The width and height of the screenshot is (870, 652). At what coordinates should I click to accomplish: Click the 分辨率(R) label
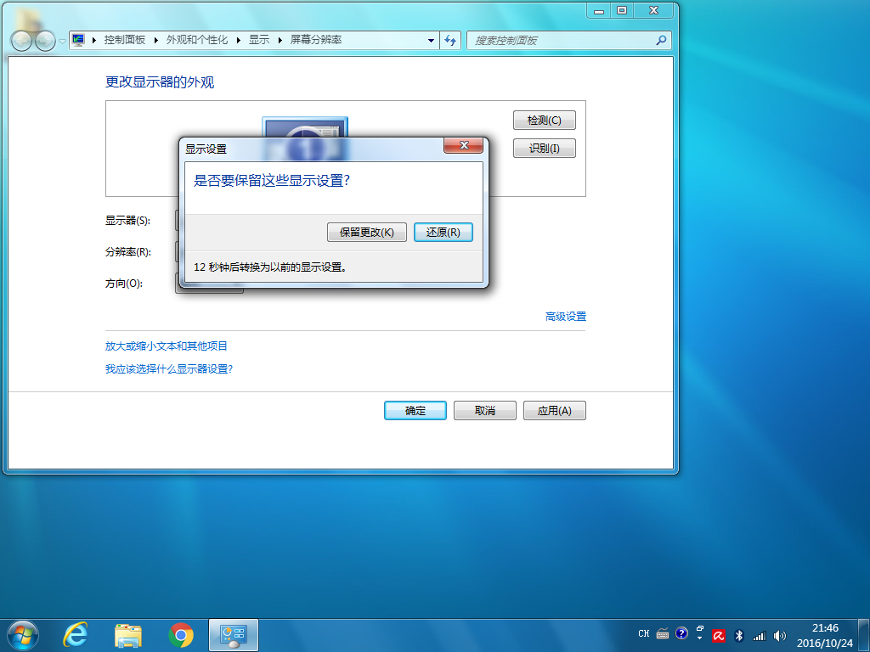coord(128,252)
